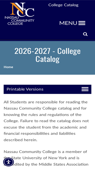Expand the Printable Versions panel
Screen dimensions: 95x169
point(48,89)
